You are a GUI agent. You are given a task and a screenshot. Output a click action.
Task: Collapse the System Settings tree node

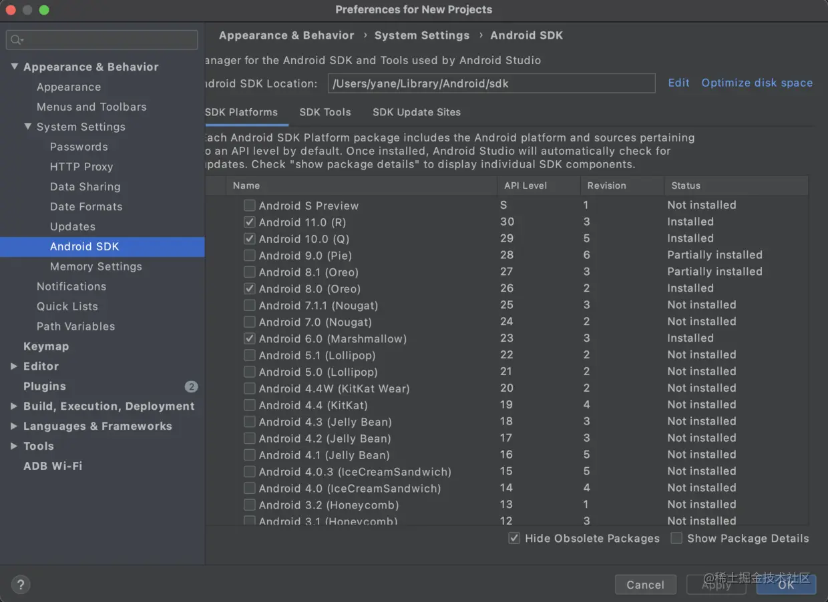[x=27, y=127]
